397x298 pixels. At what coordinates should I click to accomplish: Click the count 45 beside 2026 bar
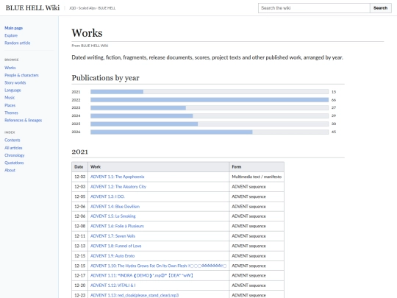334,132
